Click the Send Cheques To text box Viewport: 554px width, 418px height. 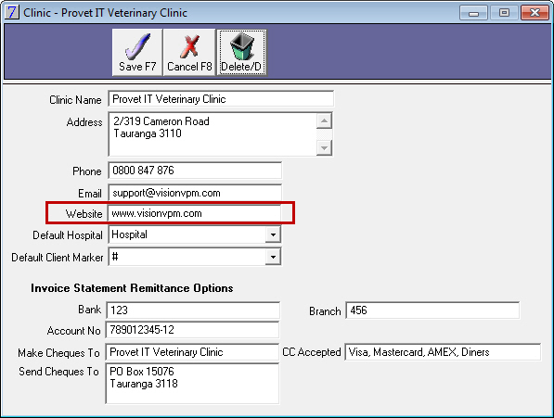192,384
